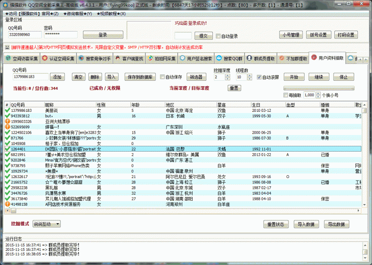Switch to 用户签名搜索 tab

coord(196,58)
